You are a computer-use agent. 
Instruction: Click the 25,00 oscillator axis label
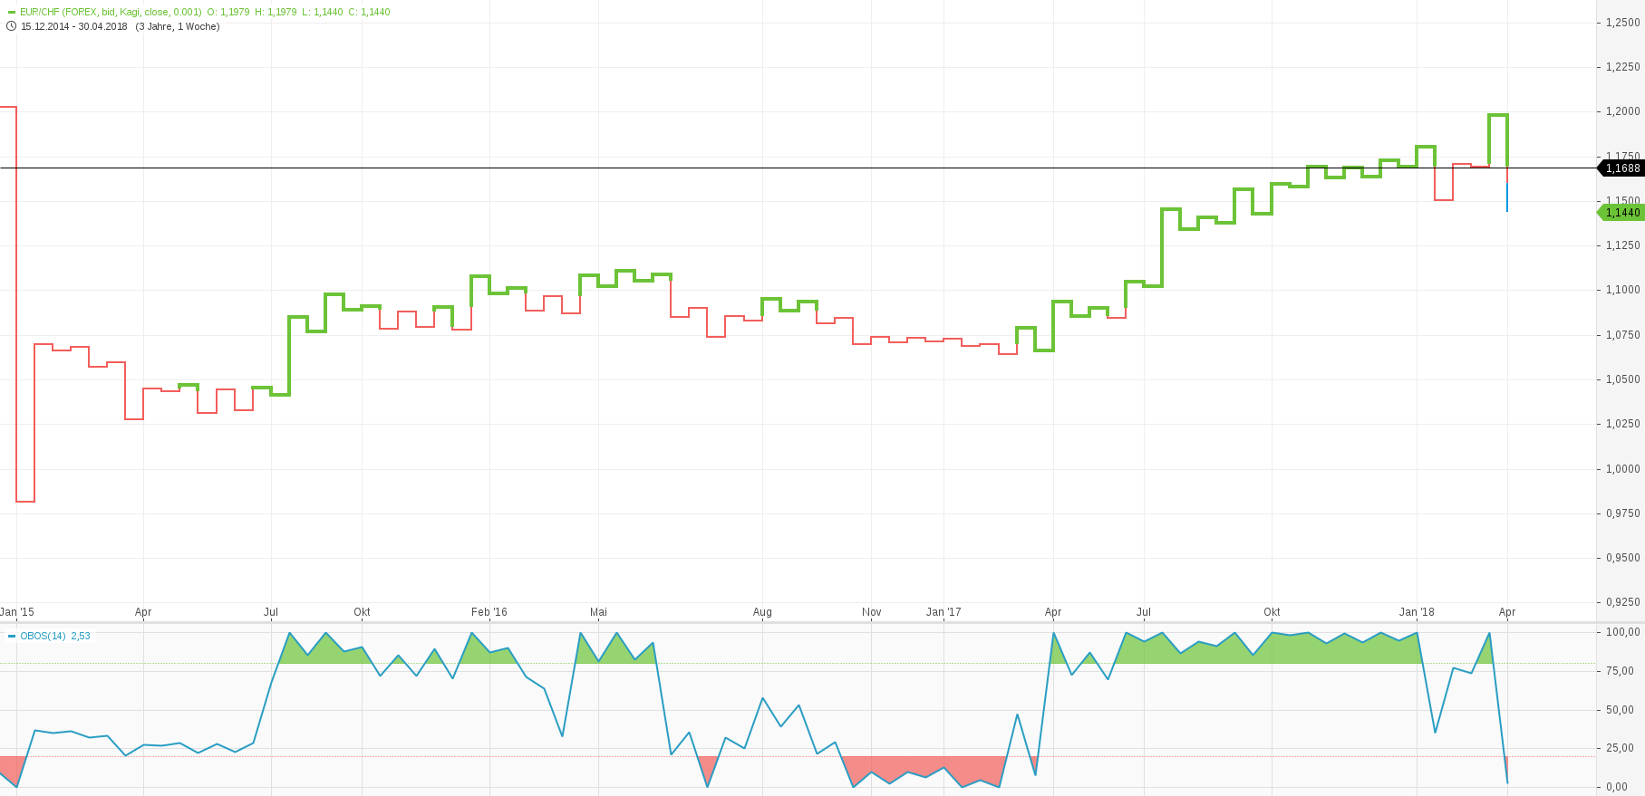tap(1621, 748)
